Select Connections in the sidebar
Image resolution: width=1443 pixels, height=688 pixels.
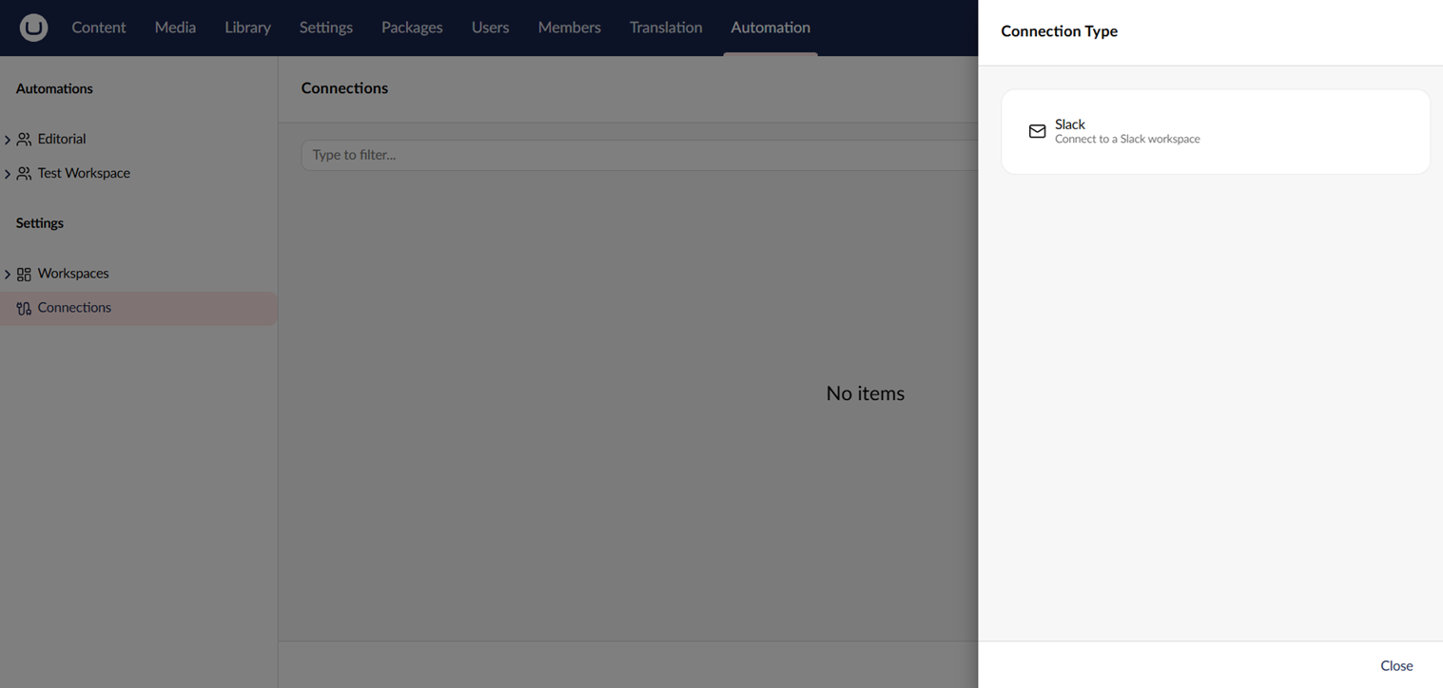(139, 308)
